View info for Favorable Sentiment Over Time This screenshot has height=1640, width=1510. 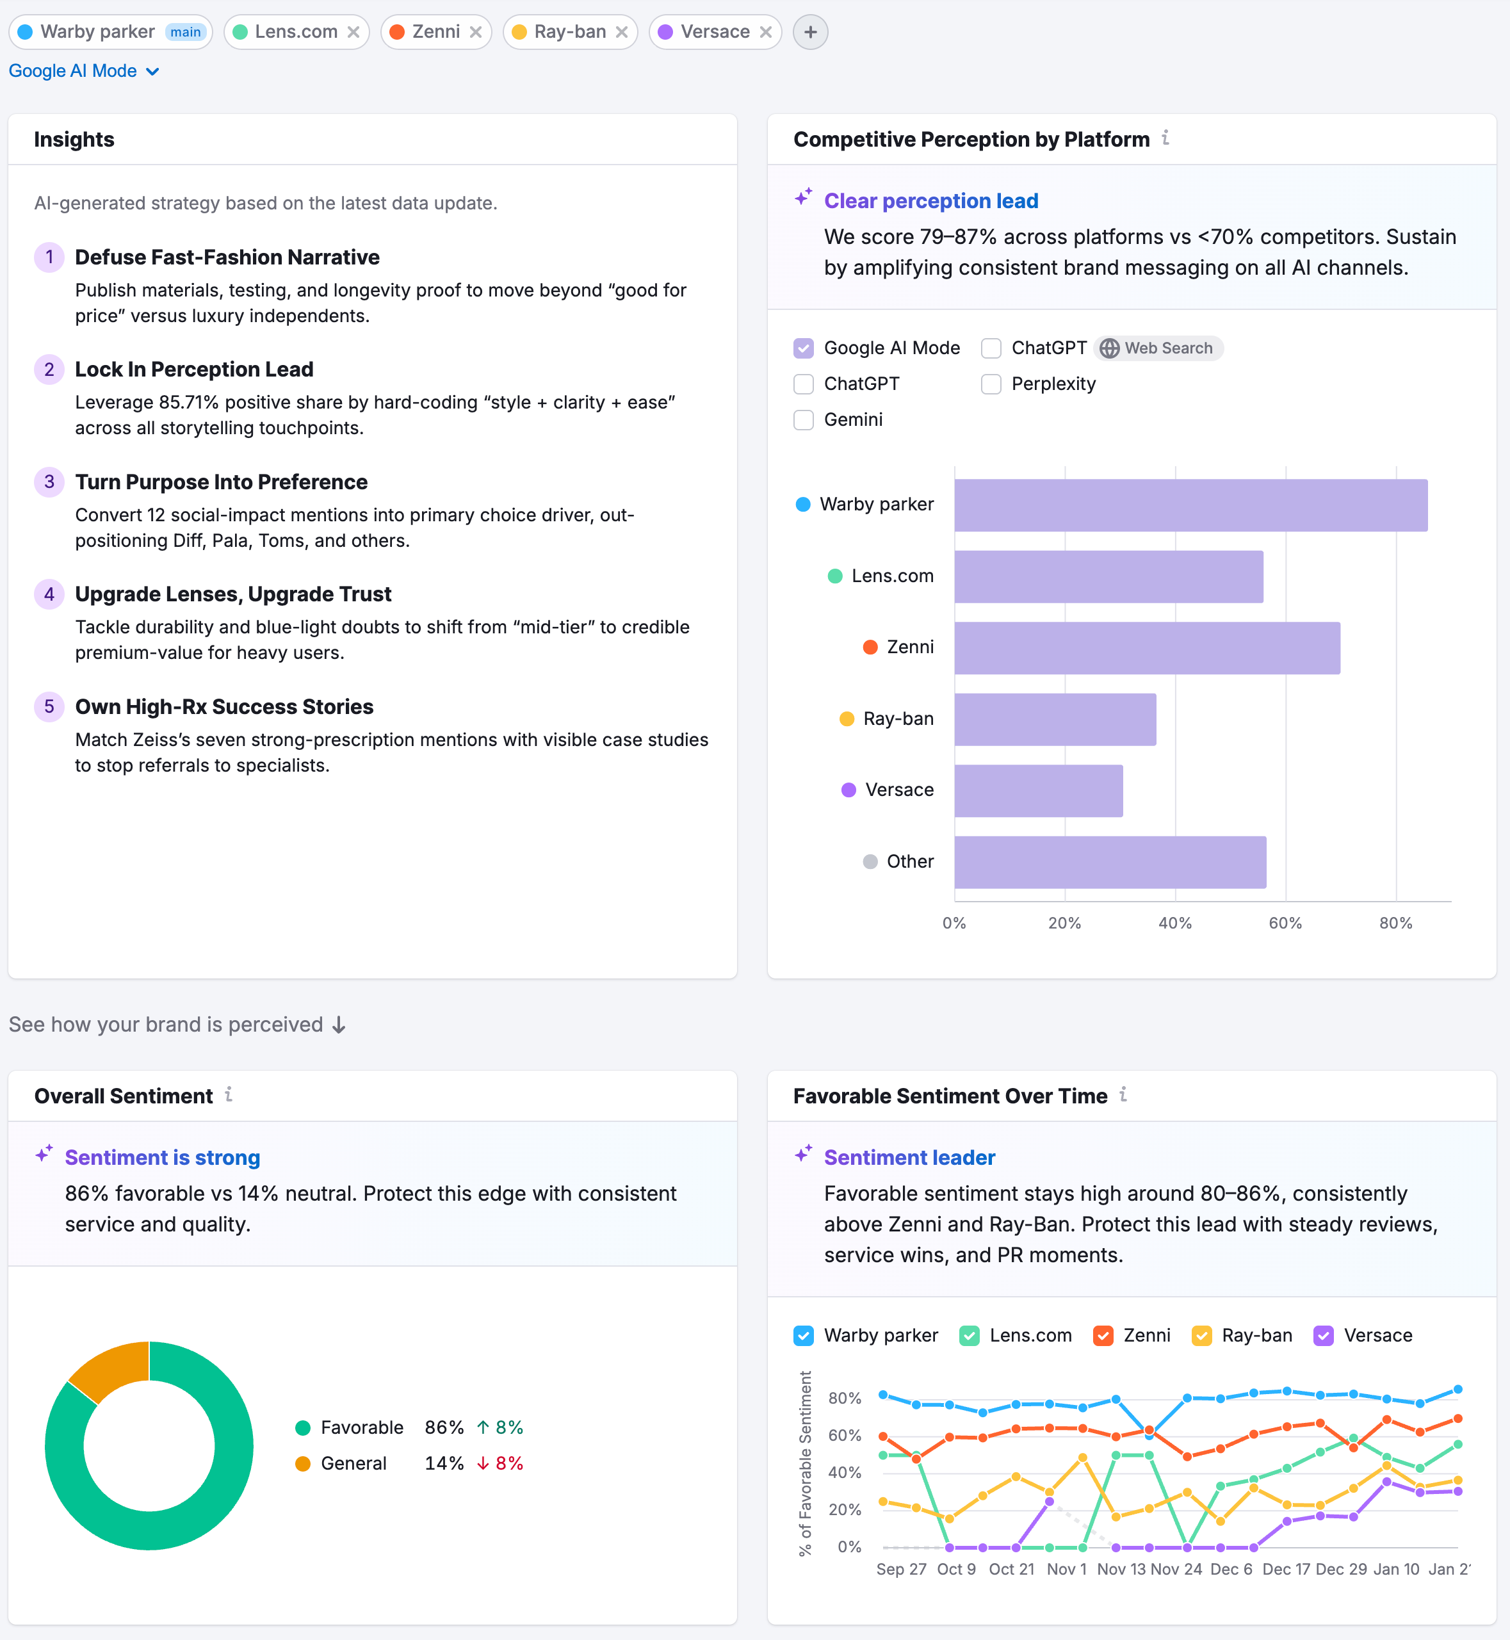tap(1124, 1095)
